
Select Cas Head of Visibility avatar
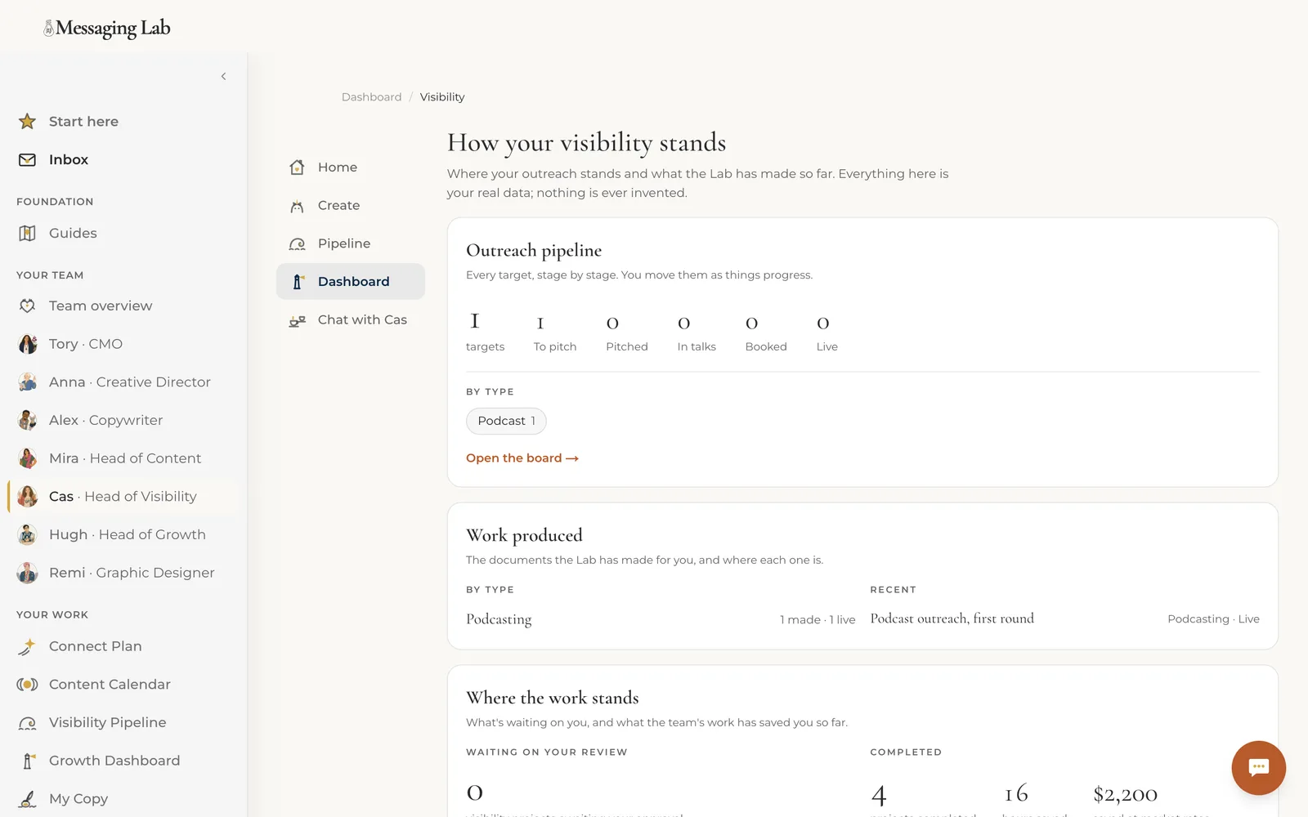click(27, 496)
